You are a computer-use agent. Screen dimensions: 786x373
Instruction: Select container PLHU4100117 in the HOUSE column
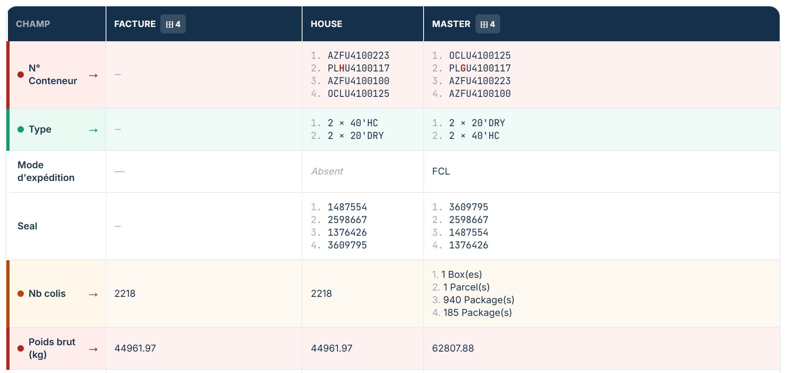click(x=358, y=68)
